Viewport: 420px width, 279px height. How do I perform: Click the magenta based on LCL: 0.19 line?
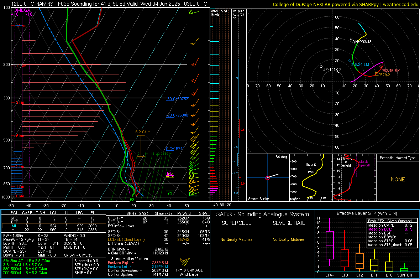[390, 229]
